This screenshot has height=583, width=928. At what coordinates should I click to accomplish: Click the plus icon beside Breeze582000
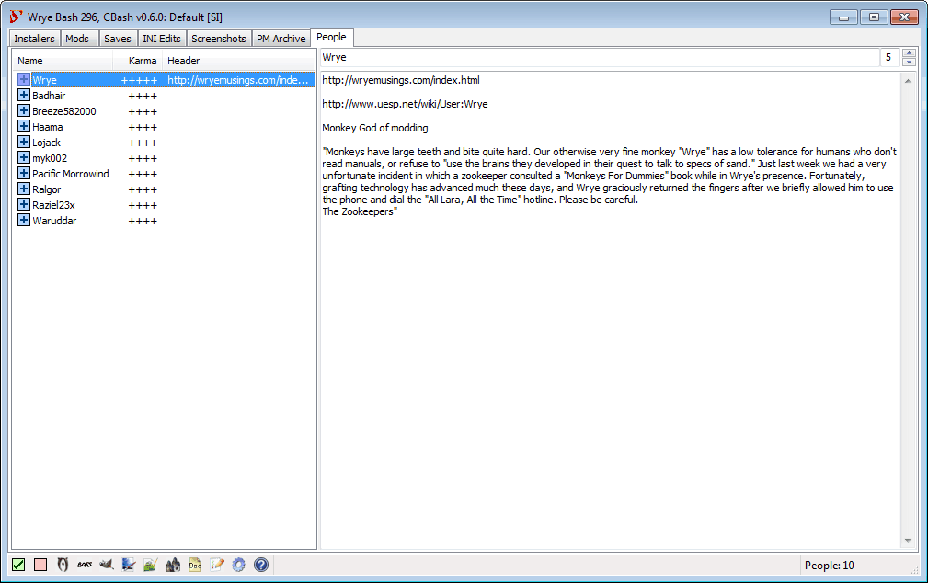coord(24,110)
